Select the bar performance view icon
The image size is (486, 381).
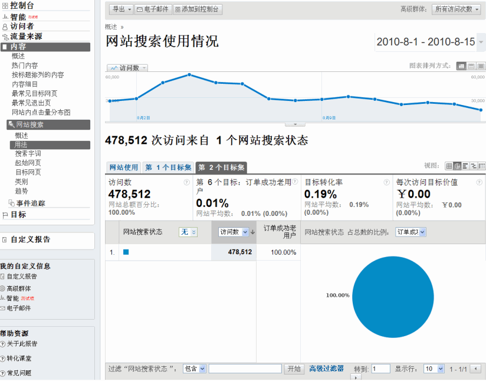[465, 166]
